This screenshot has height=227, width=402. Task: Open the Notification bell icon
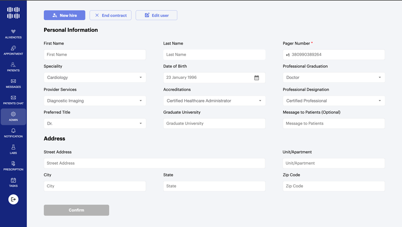coord(13,131)
